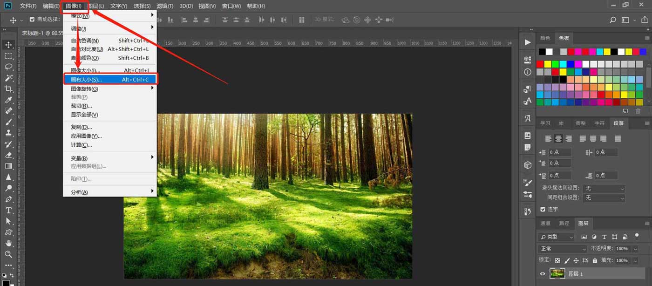Select the Dodge tool

coord(8,188)
